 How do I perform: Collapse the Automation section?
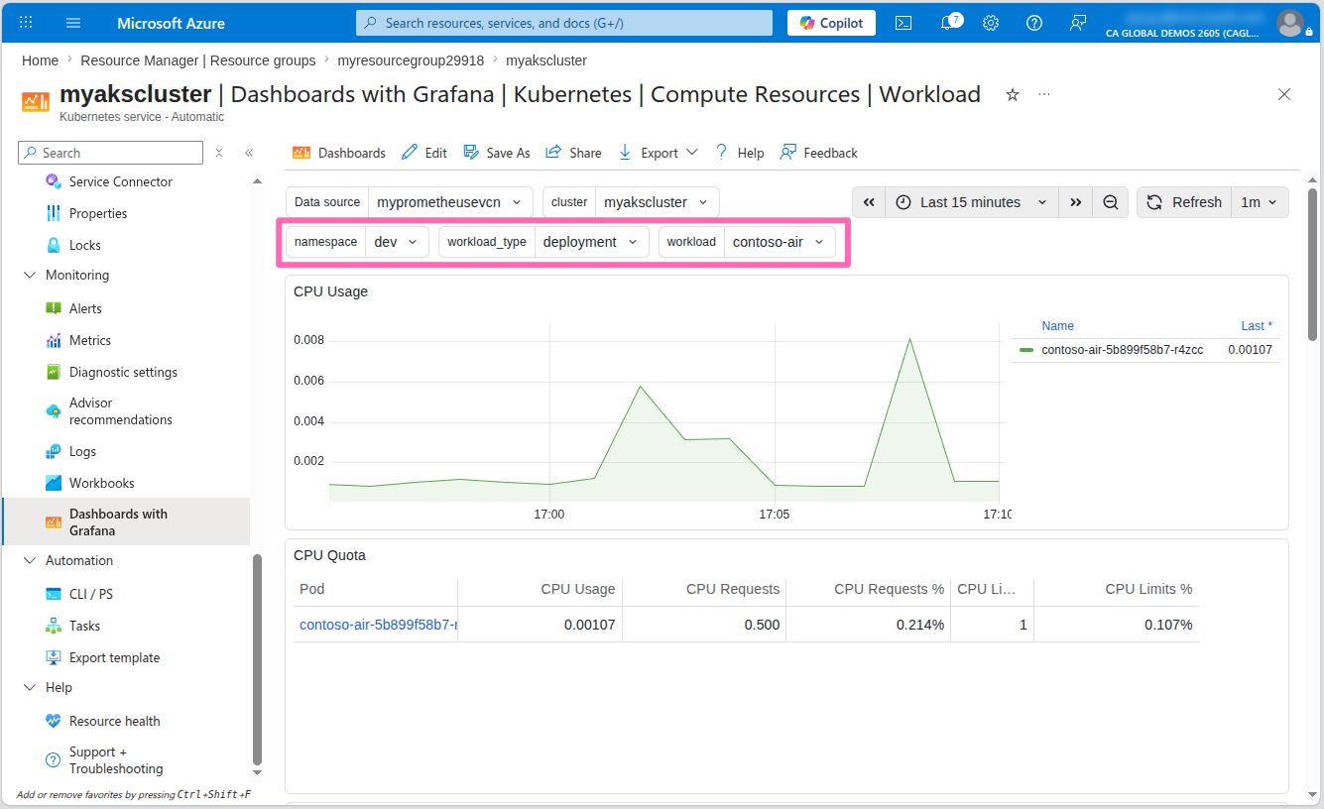(x=29, y=560)
